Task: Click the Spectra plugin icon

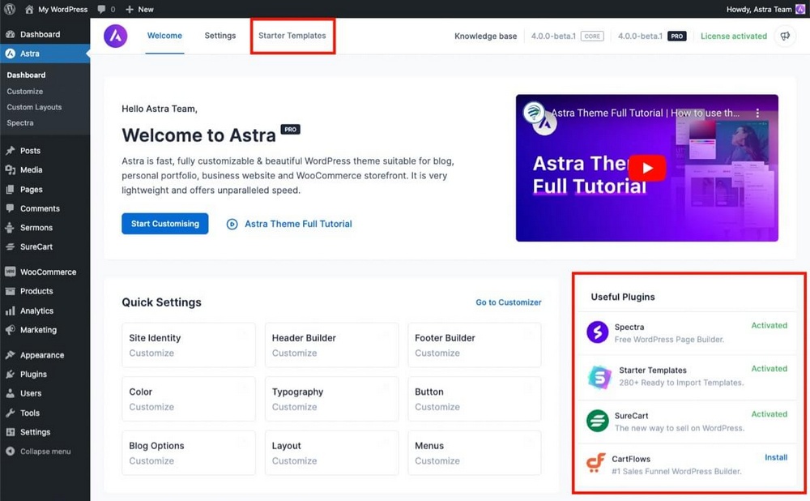Action: [x=597, y=332]
